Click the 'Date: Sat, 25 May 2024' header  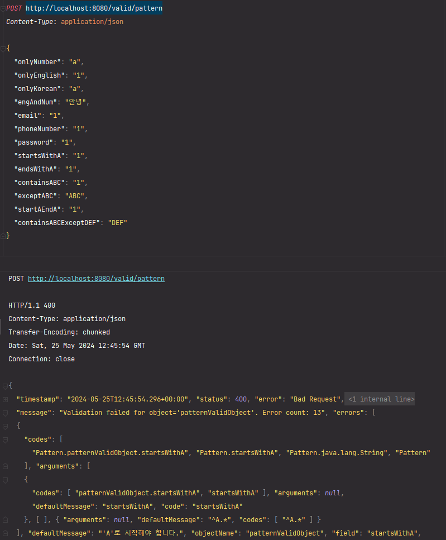pyautogui.click(x=76, y=346)
